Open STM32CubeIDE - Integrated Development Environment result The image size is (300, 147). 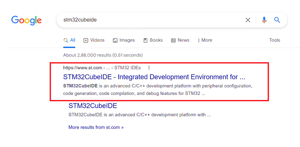(x=154, y=77)
